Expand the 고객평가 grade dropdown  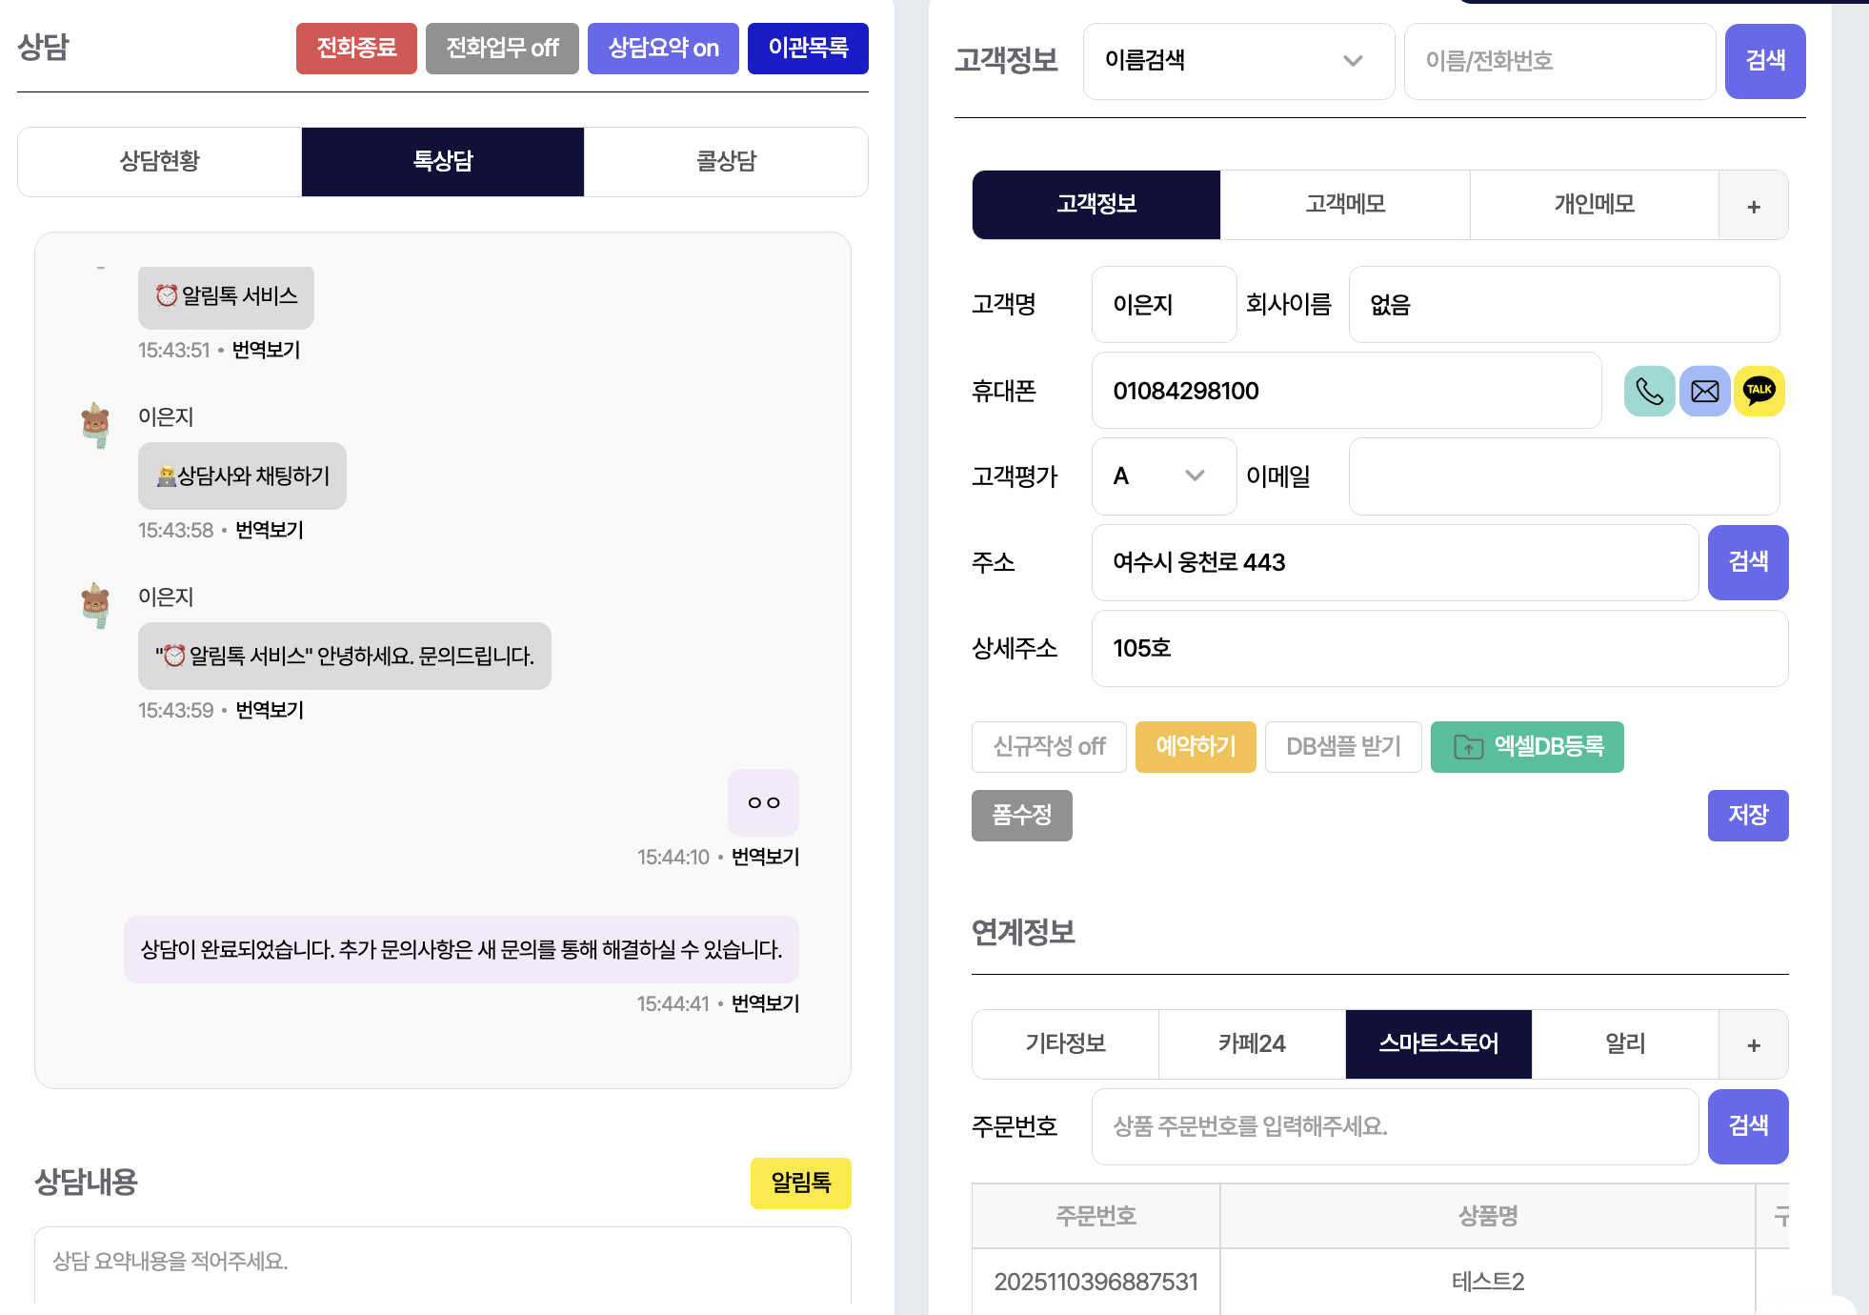[1163, 476]
